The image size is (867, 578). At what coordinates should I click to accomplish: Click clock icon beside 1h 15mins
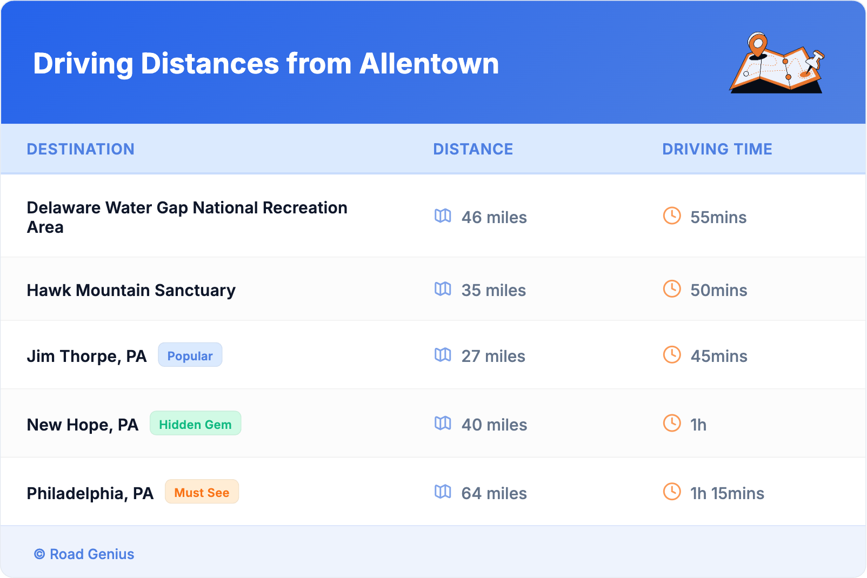click(x=672, y=492)
